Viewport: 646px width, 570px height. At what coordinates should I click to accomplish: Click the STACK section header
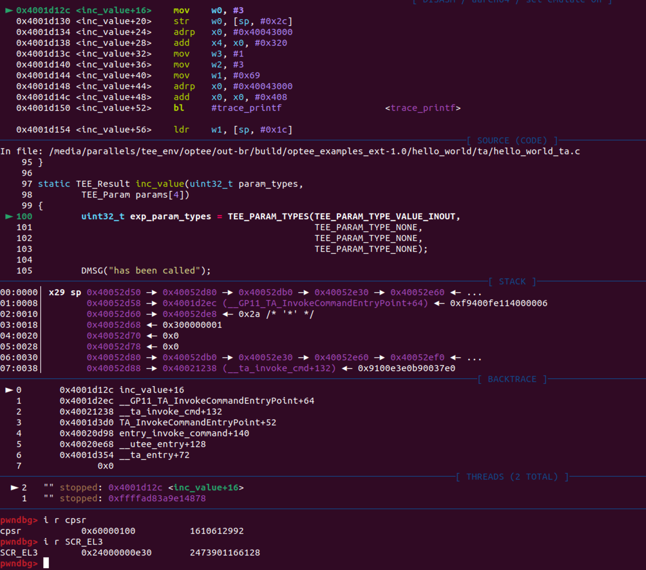click(512, 281)
